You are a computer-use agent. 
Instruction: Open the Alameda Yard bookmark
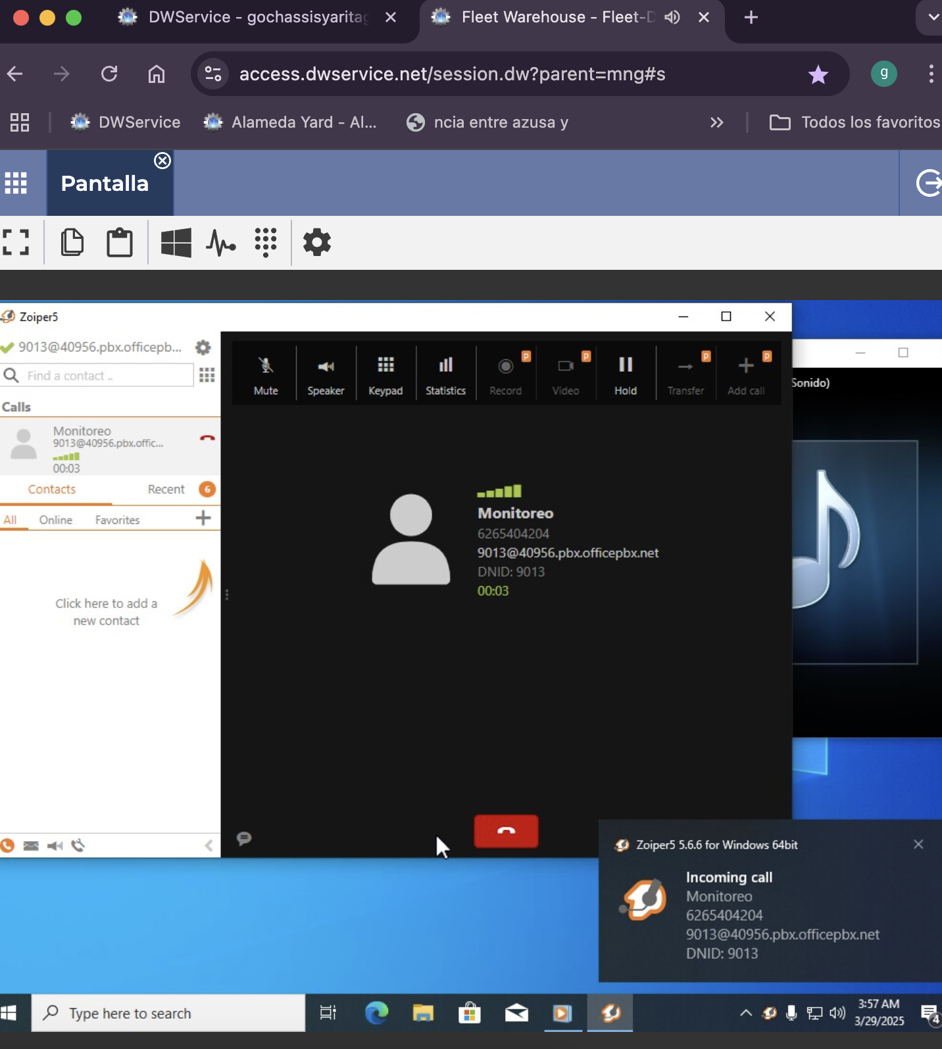[290, 122]
